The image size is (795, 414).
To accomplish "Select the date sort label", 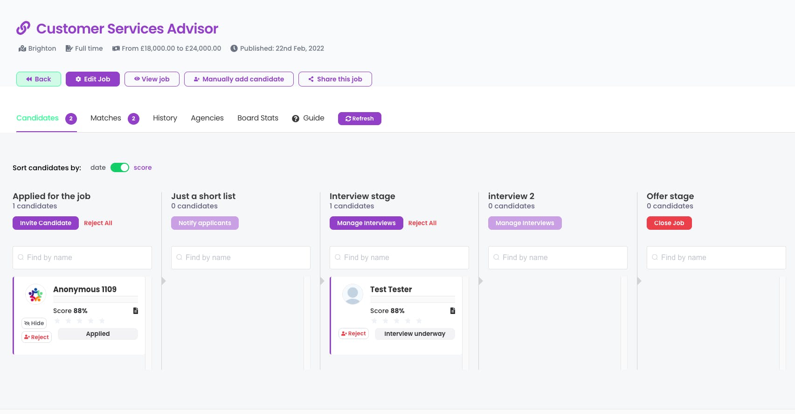I will [98, 167].
